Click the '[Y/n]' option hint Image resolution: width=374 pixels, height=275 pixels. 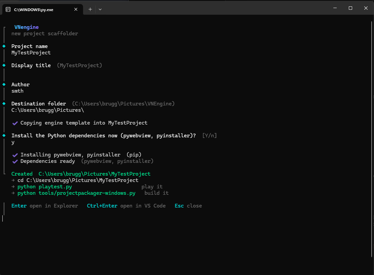pos(209,136)
